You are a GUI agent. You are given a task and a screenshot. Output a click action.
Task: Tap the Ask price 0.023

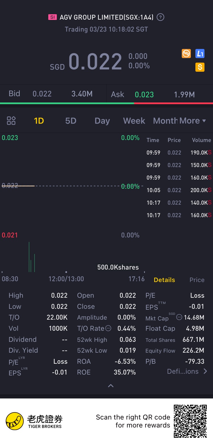tap(144, 94)
